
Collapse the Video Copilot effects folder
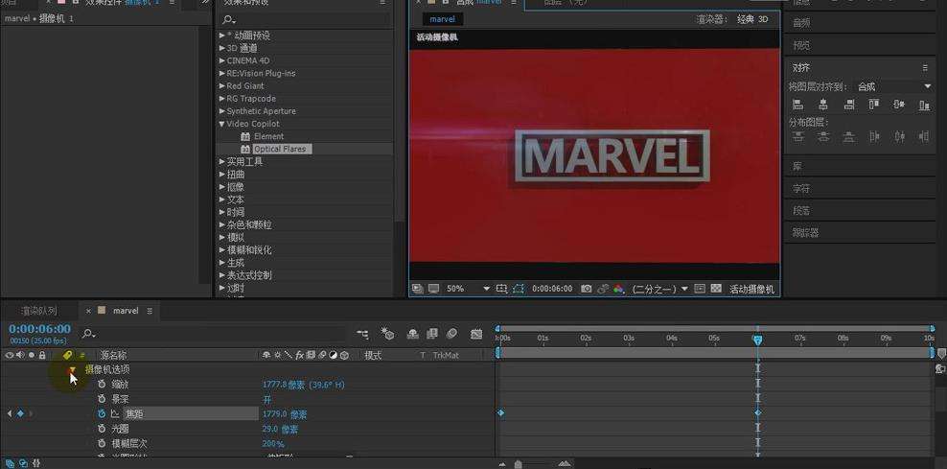[x=222, y=124]
